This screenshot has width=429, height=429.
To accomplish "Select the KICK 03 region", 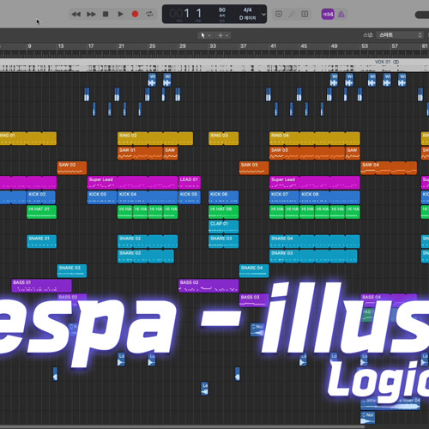I will click(x=102, y=197).
